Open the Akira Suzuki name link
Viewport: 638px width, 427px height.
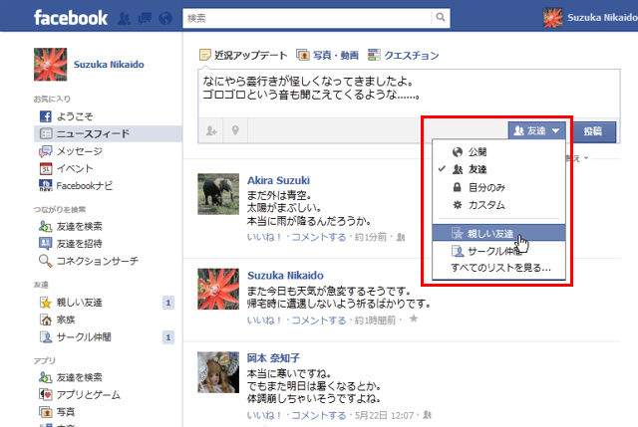[x=278, y=180]
